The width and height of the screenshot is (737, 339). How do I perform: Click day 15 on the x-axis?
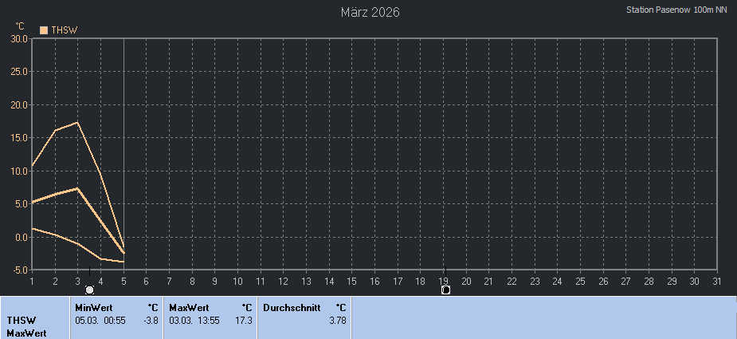[351, 281]
